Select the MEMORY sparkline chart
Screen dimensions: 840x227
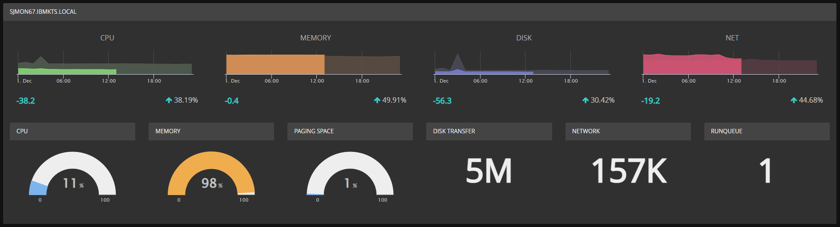coord(314,63)
